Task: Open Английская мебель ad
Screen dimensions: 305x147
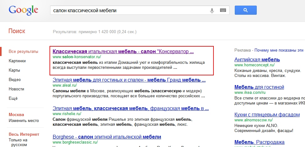Action: (x=257, y=59)
